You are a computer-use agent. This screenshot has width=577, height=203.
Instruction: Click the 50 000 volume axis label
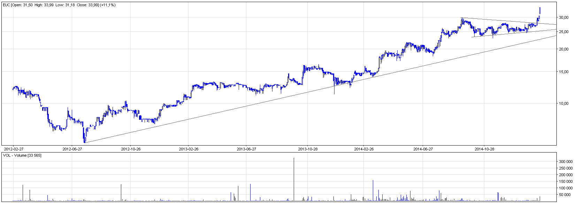click(567, 195)
